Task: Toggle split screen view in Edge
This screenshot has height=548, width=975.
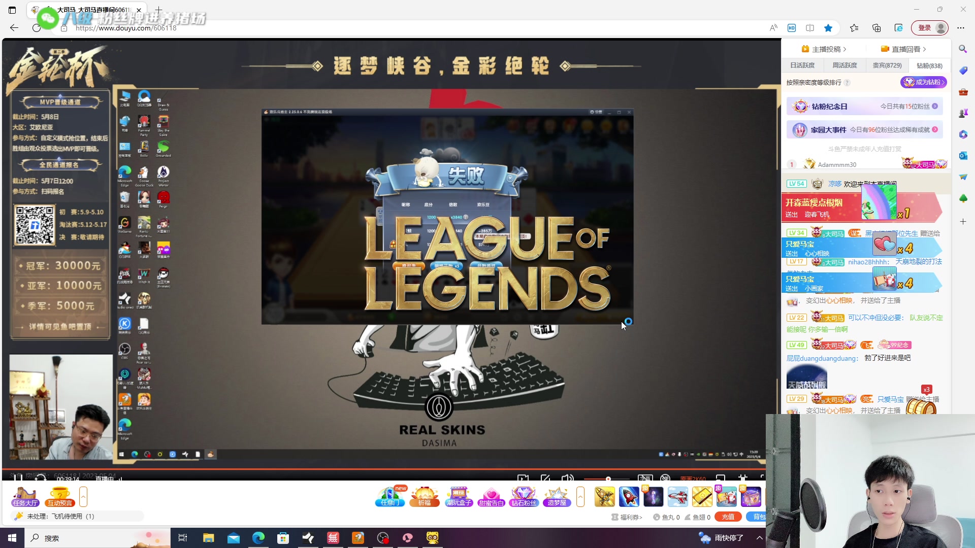Action: point(810,28)
